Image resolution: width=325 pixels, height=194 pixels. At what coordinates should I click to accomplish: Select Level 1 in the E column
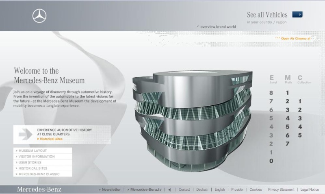point(271,152)
